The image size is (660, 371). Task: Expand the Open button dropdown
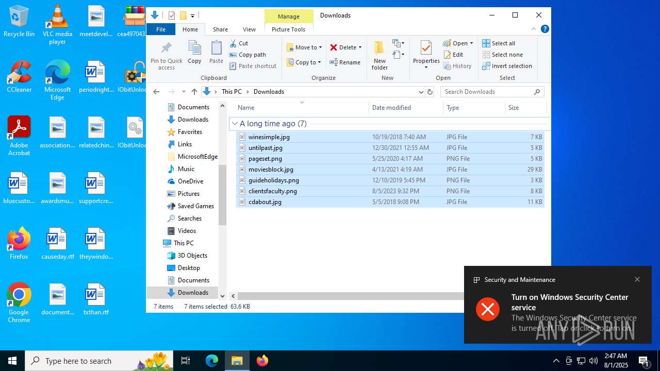click(471, 43)
